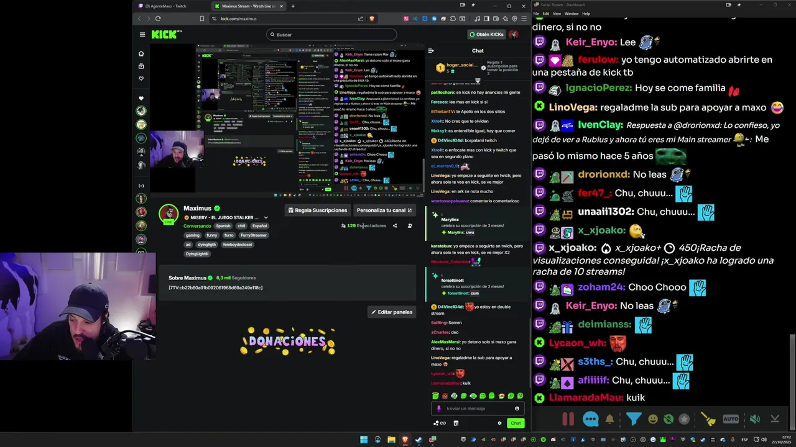The width and height of the screenshot is (796, 447).
Task: Open Brave from the taskbar
Action: (x=405, y=440)
